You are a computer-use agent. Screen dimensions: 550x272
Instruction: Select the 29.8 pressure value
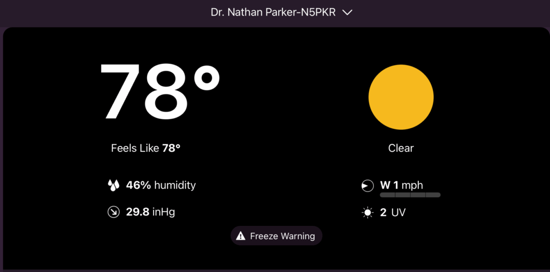(x=137, y=212)
